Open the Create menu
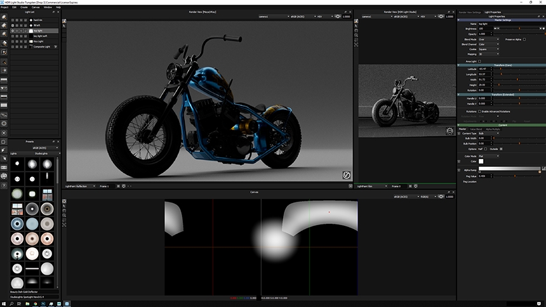 (24, 7)
